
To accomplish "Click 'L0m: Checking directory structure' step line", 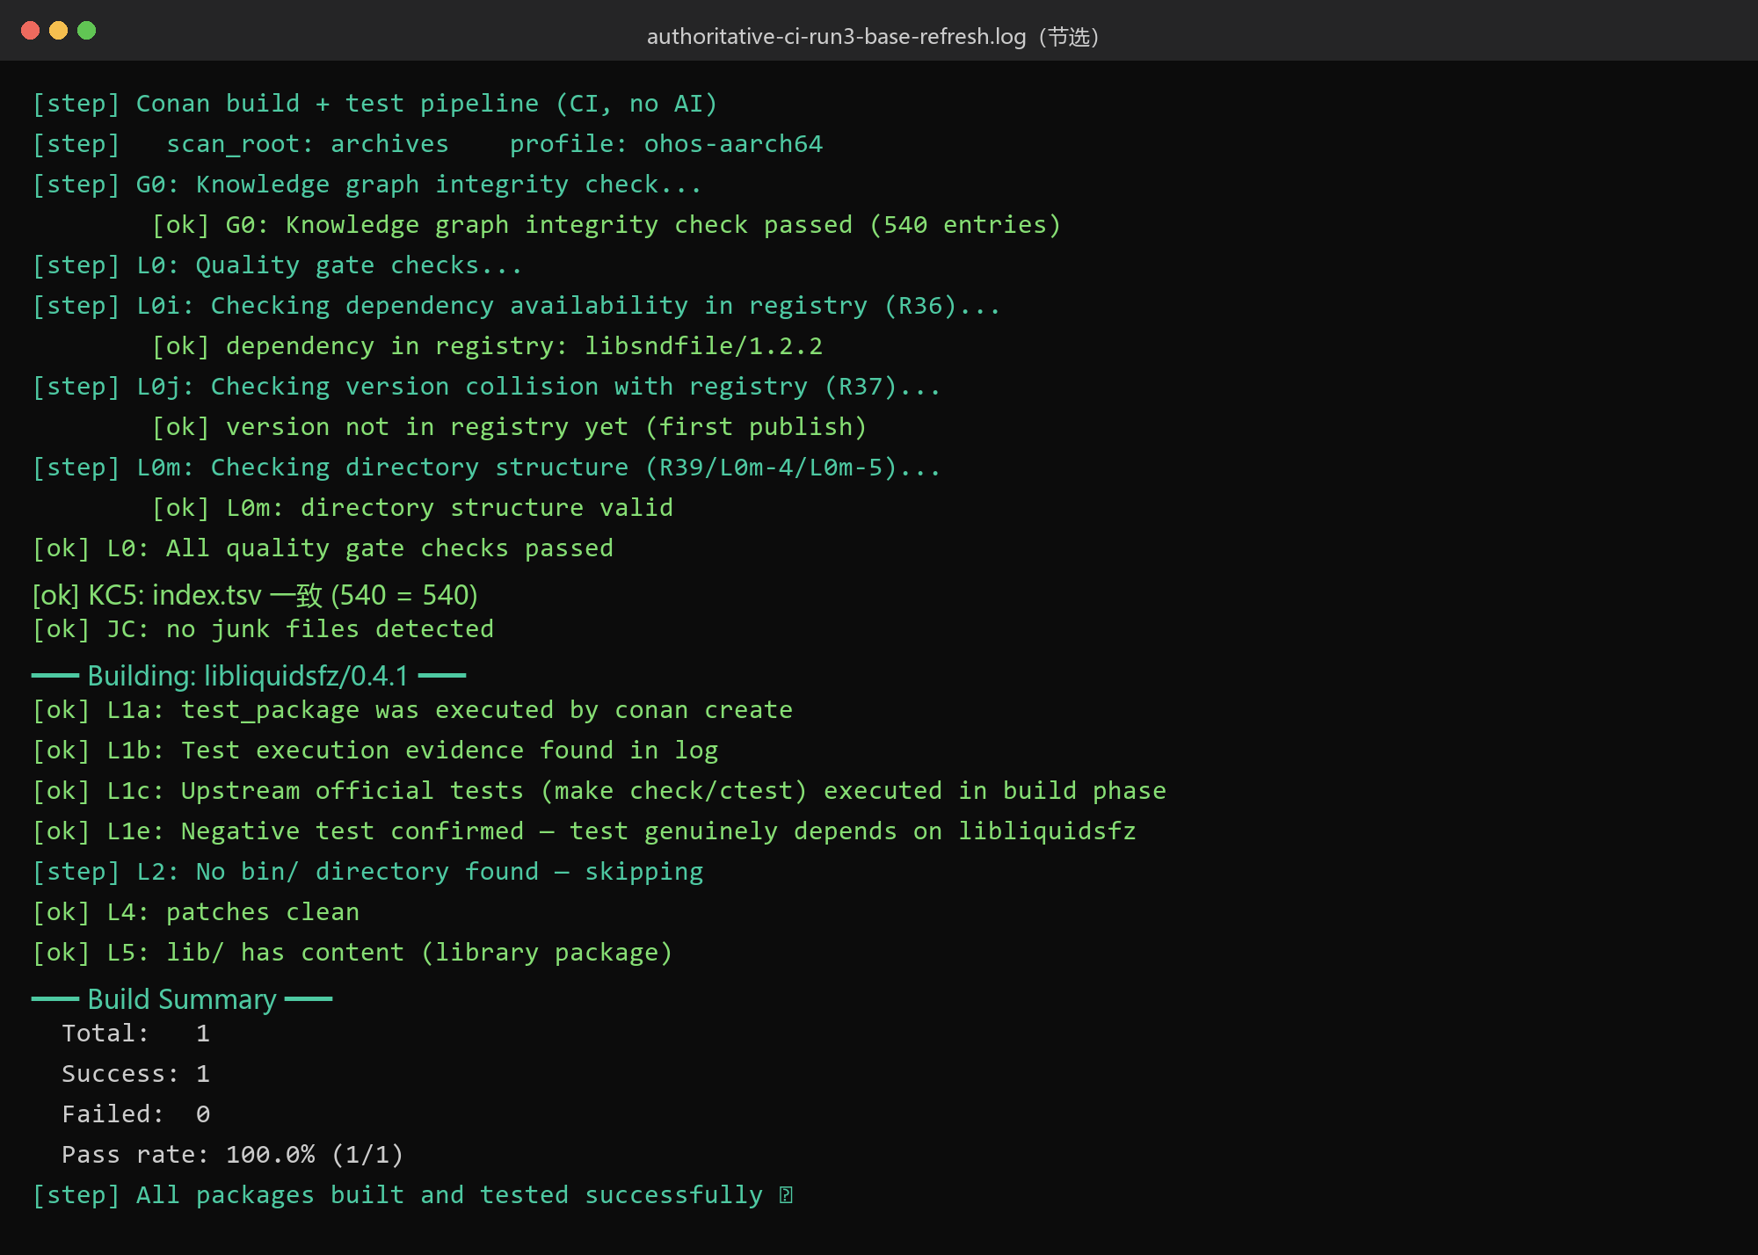I will pyautogui.click(x=486, y=468).
